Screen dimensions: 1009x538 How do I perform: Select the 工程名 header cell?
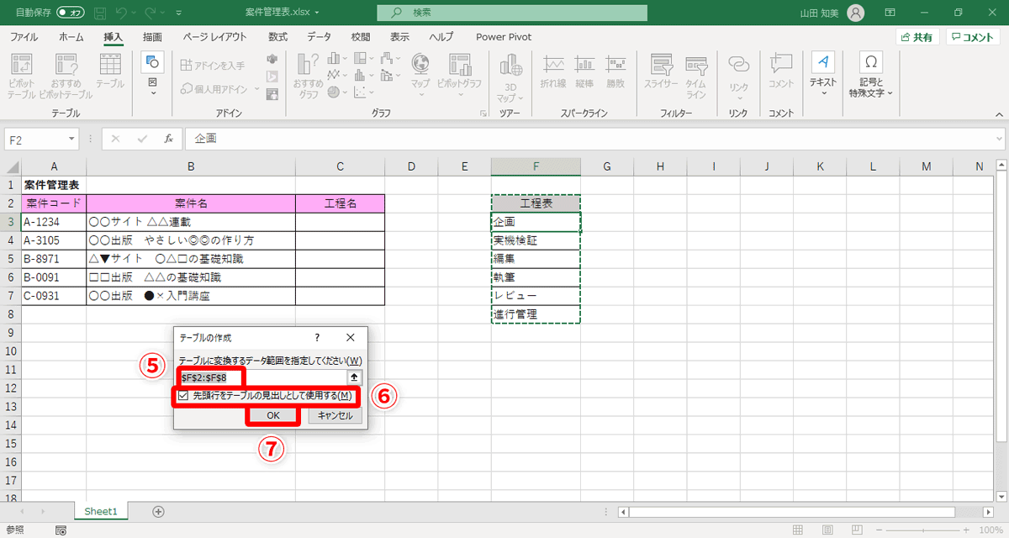click(x=341, y=203)
